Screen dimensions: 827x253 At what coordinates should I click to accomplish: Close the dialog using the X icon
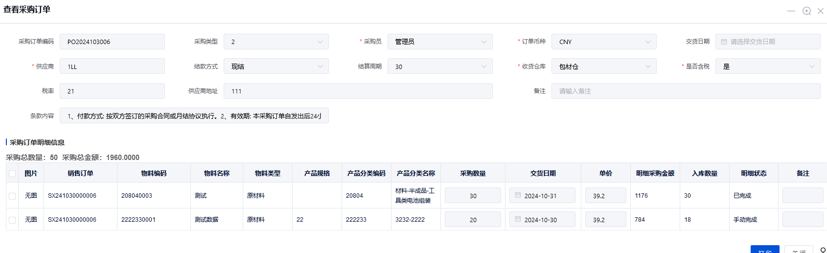point(821,11)
